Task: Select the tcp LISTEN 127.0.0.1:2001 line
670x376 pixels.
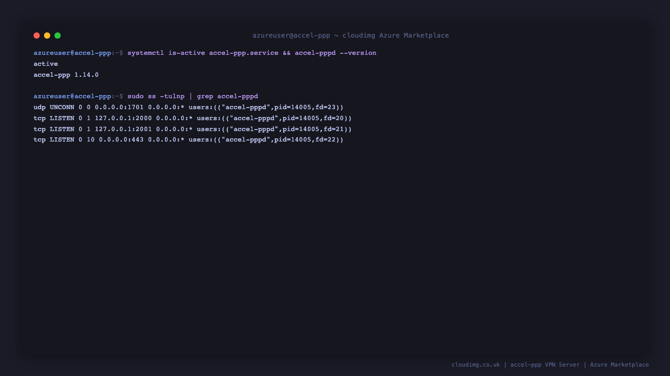Action: point(193,130)
